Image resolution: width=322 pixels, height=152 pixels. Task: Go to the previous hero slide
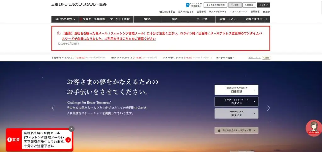(x=53, y=108)
